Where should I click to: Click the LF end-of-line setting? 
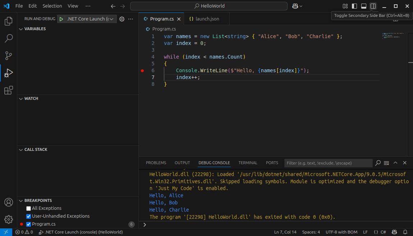(365, 232)
